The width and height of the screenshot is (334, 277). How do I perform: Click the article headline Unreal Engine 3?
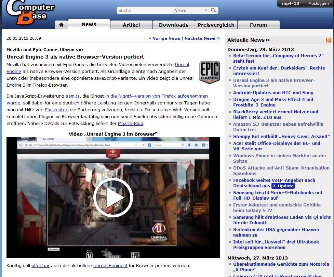(75, 57)
